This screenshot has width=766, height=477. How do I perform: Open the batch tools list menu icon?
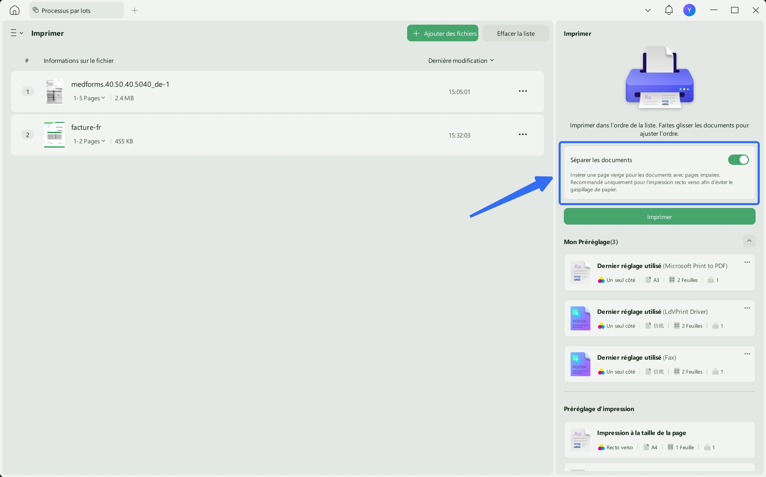[x=16, y=33]
